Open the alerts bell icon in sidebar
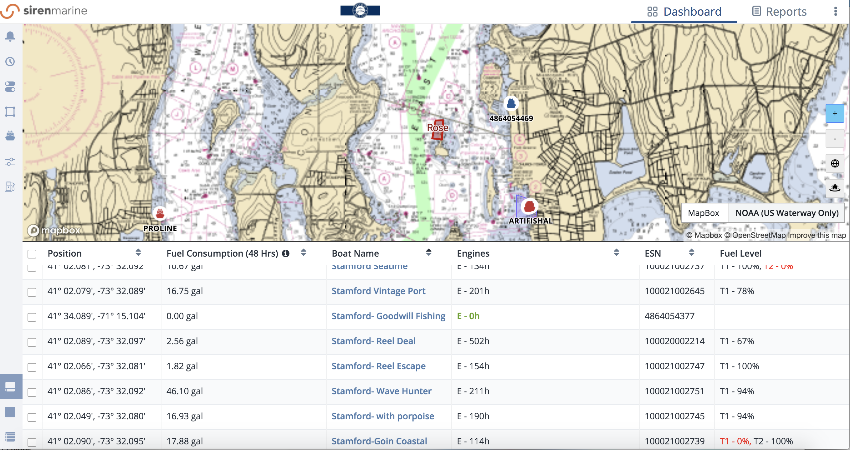 [10, 36]
